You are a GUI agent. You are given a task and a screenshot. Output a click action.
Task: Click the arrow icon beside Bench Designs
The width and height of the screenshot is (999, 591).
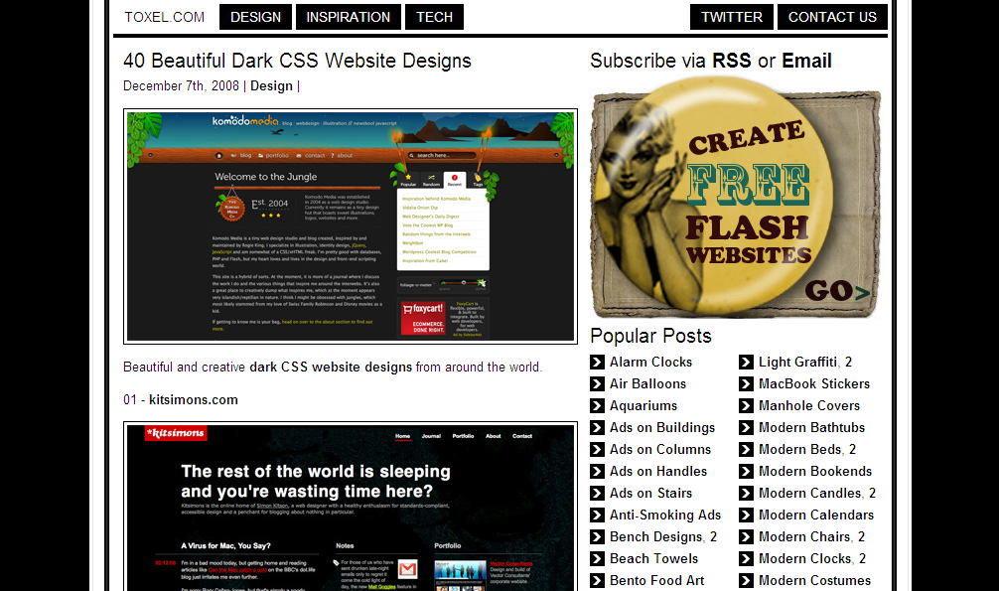pos(597,536)
